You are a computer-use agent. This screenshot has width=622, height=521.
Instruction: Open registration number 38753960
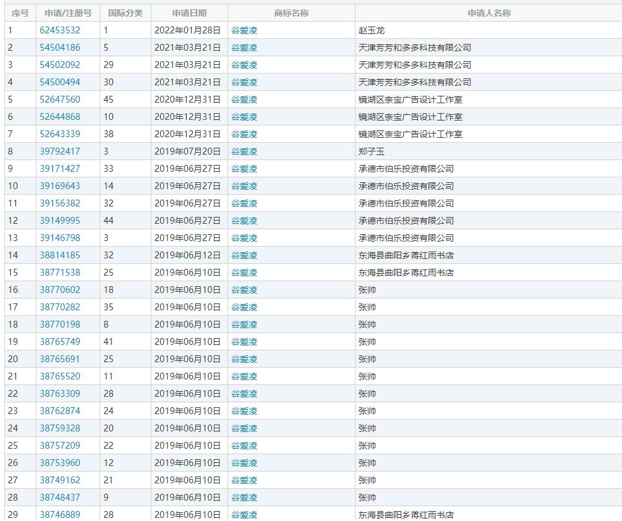(x=60, y=463)
